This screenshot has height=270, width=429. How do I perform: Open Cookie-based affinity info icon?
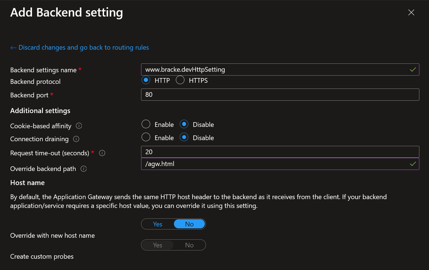[79, 126]
